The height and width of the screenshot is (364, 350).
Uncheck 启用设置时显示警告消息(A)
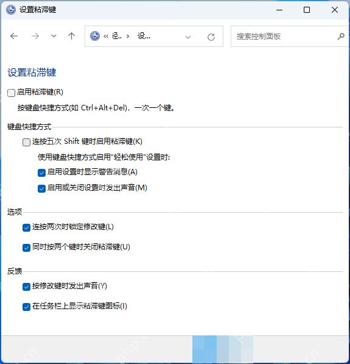pos(41,173)
